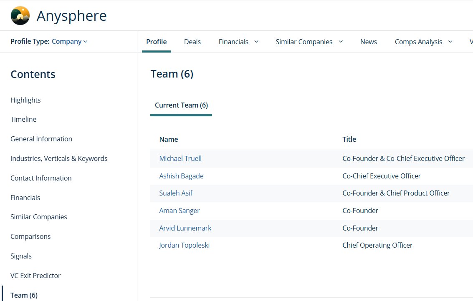Image resolution: width=473 pixels, height=301 pixels.
Task: Open Arvid Lunnemark's profile
Action: 185,228
